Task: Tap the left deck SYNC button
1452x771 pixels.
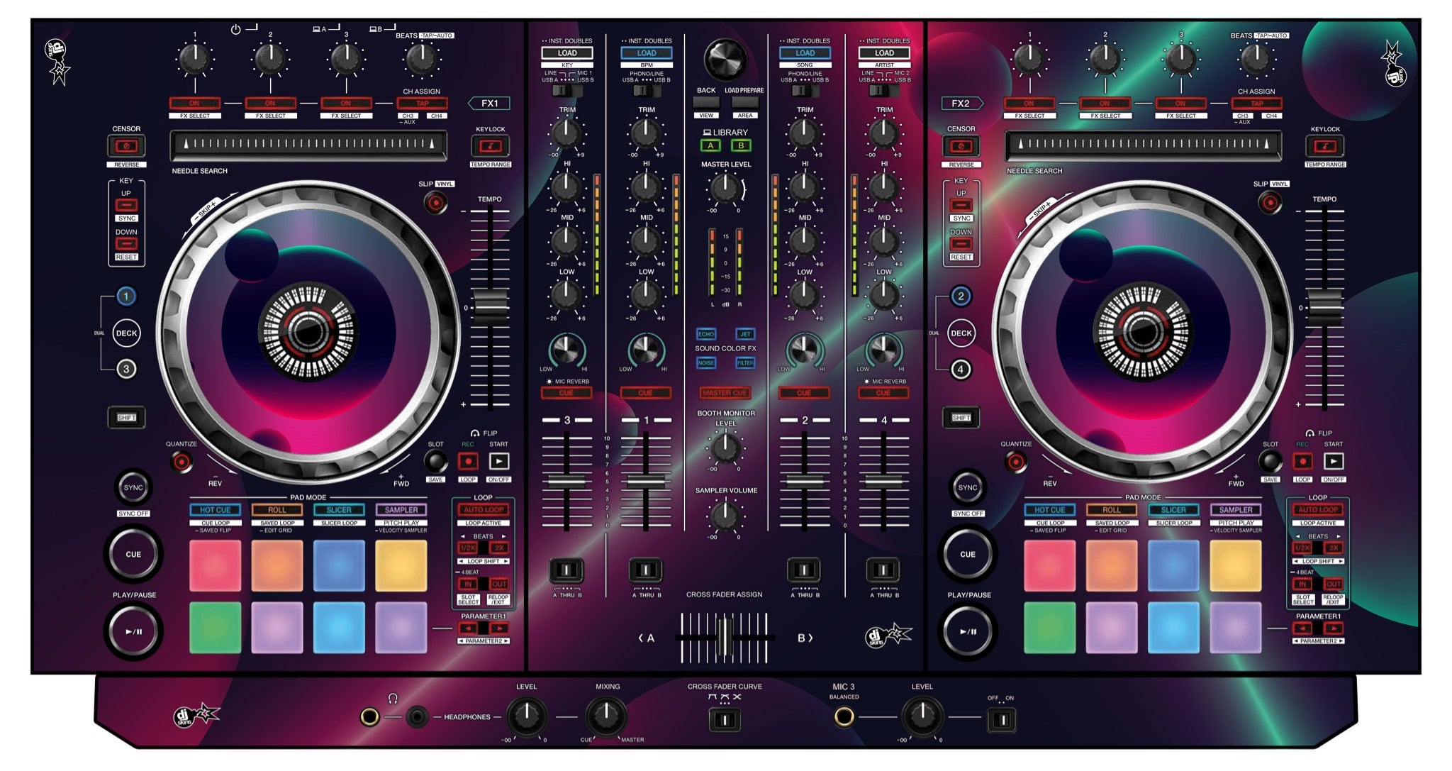Action: point(133,487)
